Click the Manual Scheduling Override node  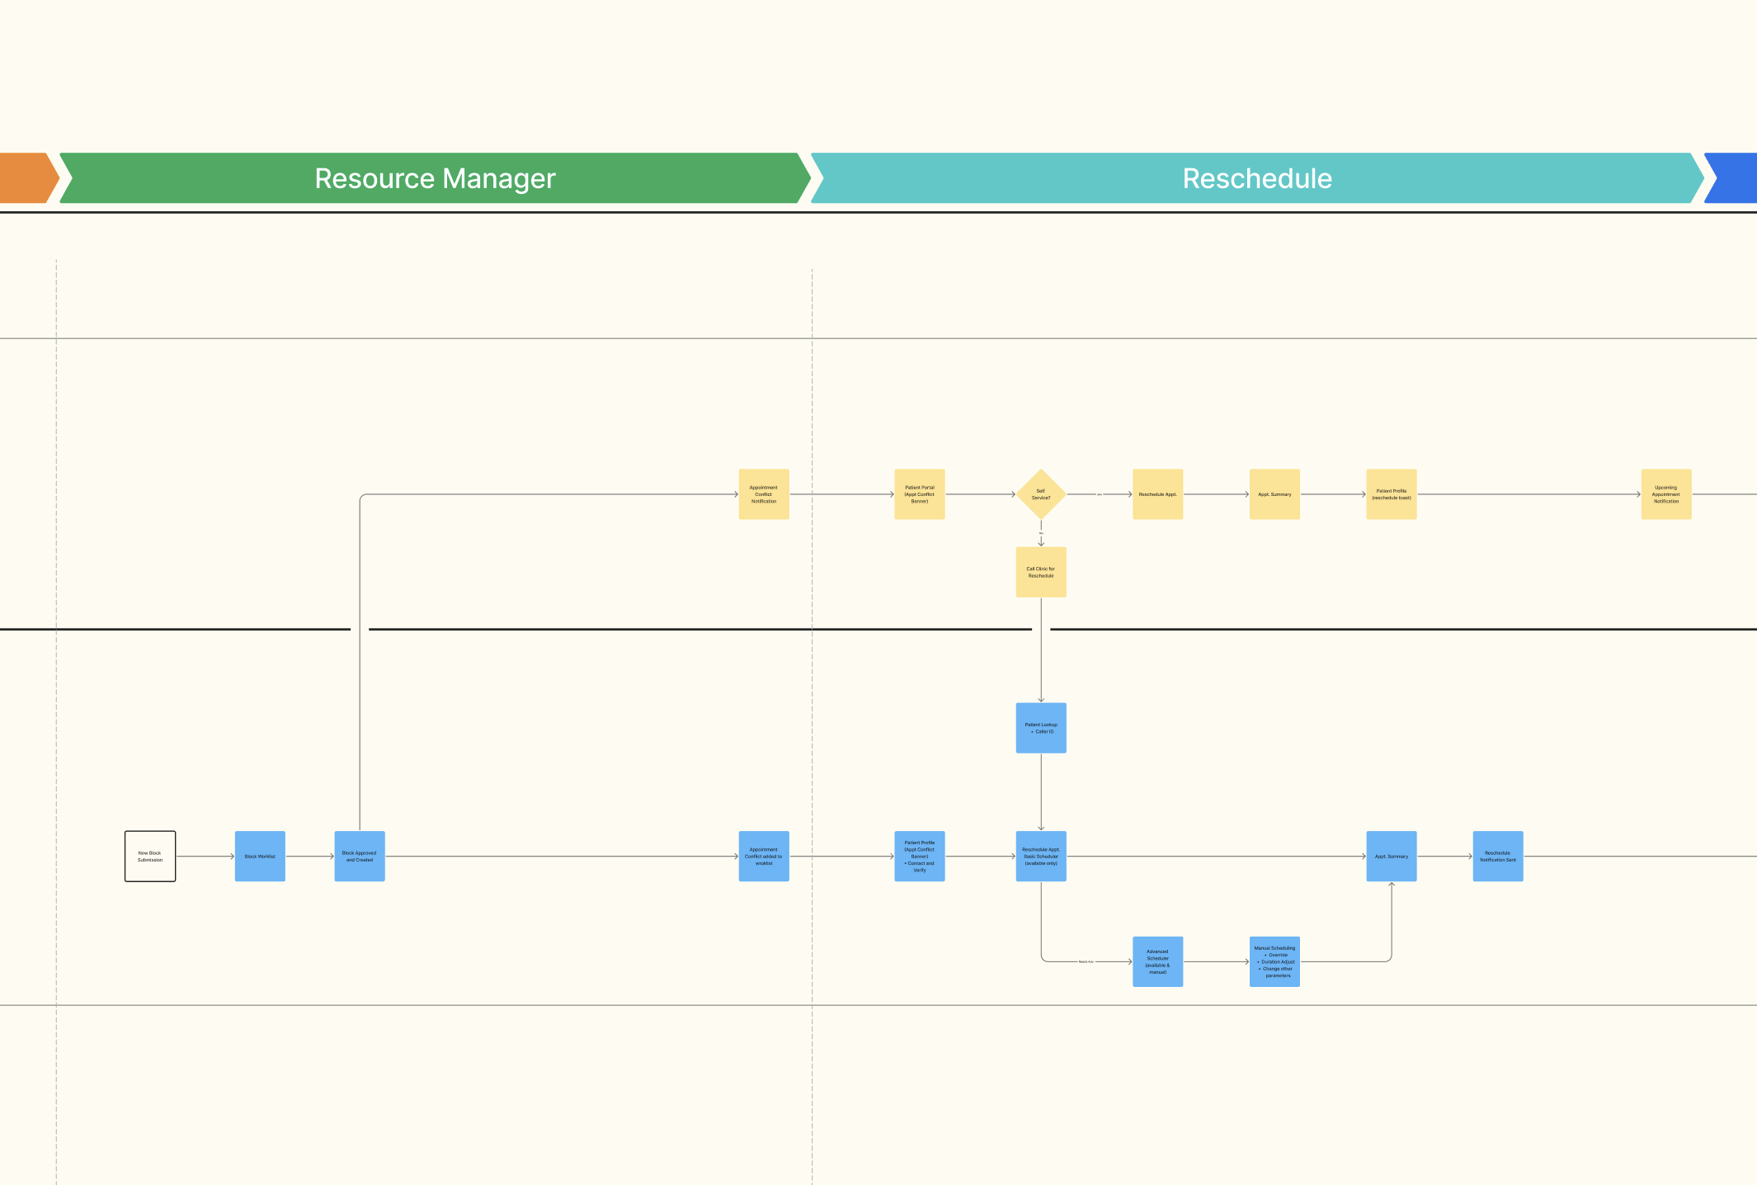(1274, 961)
